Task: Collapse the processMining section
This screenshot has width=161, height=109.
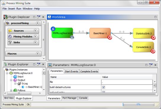Action: pyautogui.click(x=38, y=23)
